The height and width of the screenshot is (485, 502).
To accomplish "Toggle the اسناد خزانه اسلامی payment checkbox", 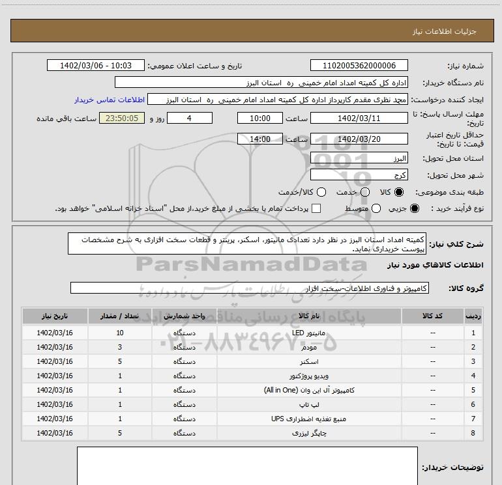I will pyautogui.click(x=316, y=208).
